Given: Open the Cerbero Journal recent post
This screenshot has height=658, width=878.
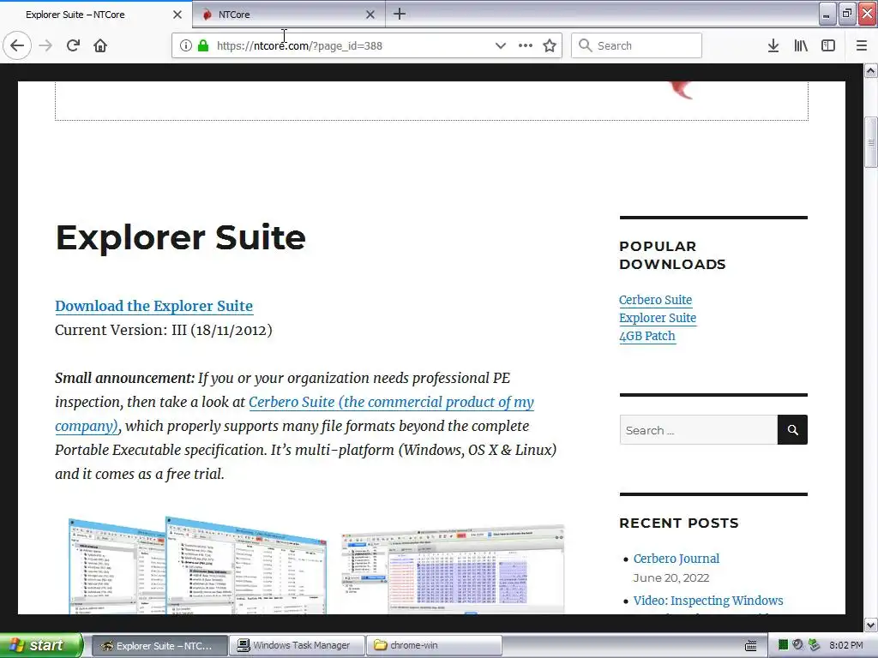Looking at the screenshot, I should tap(676, 559).
